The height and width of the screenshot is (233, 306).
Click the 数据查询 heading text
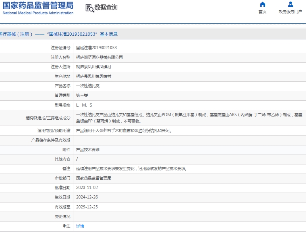[x=106, y=8]
